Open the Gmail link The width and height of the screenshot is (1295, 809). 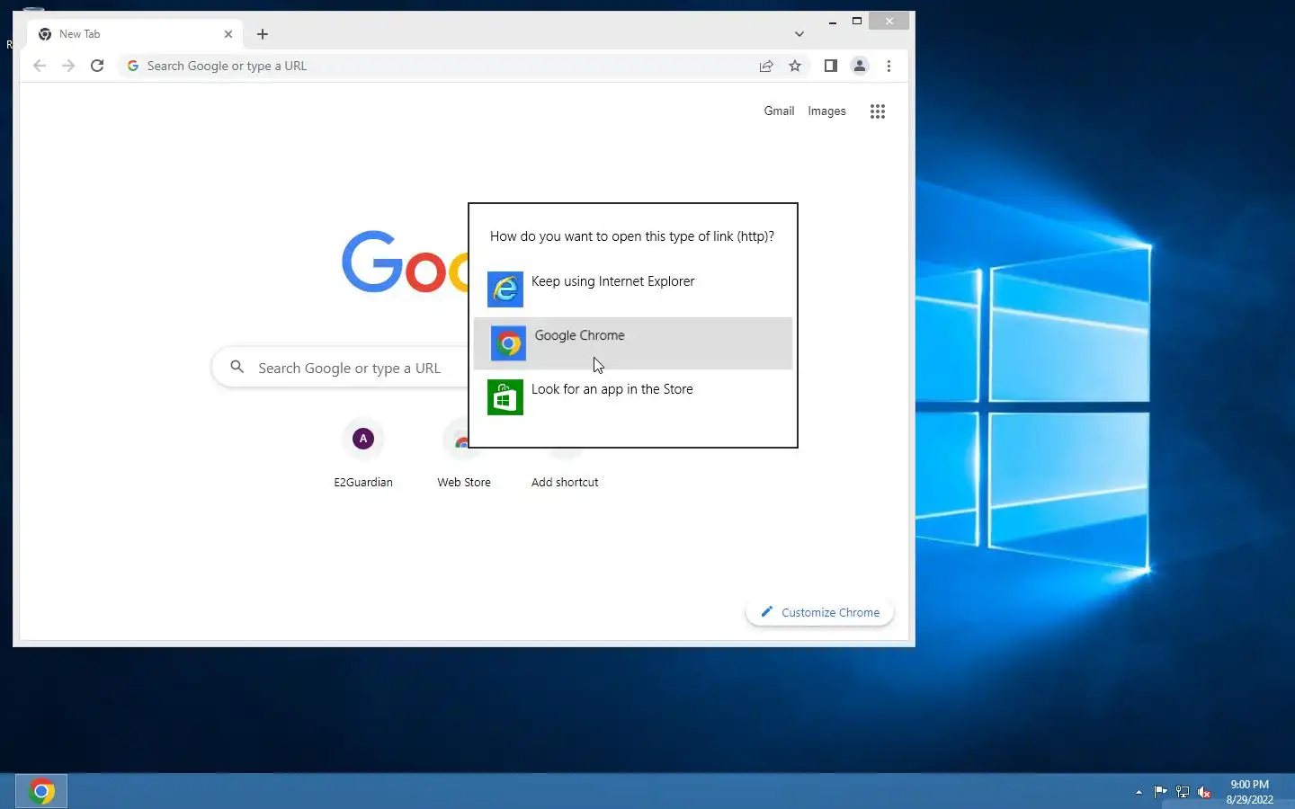779,111
